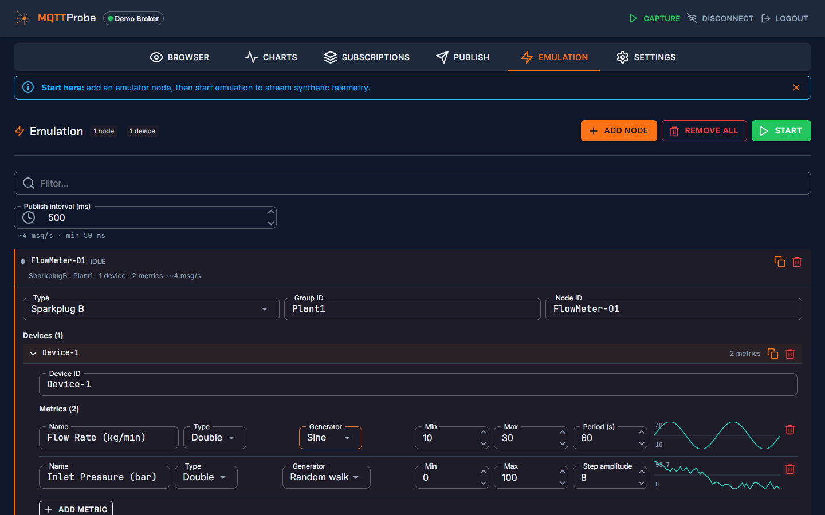
Task: Click START emulation button
Action: 781,130
